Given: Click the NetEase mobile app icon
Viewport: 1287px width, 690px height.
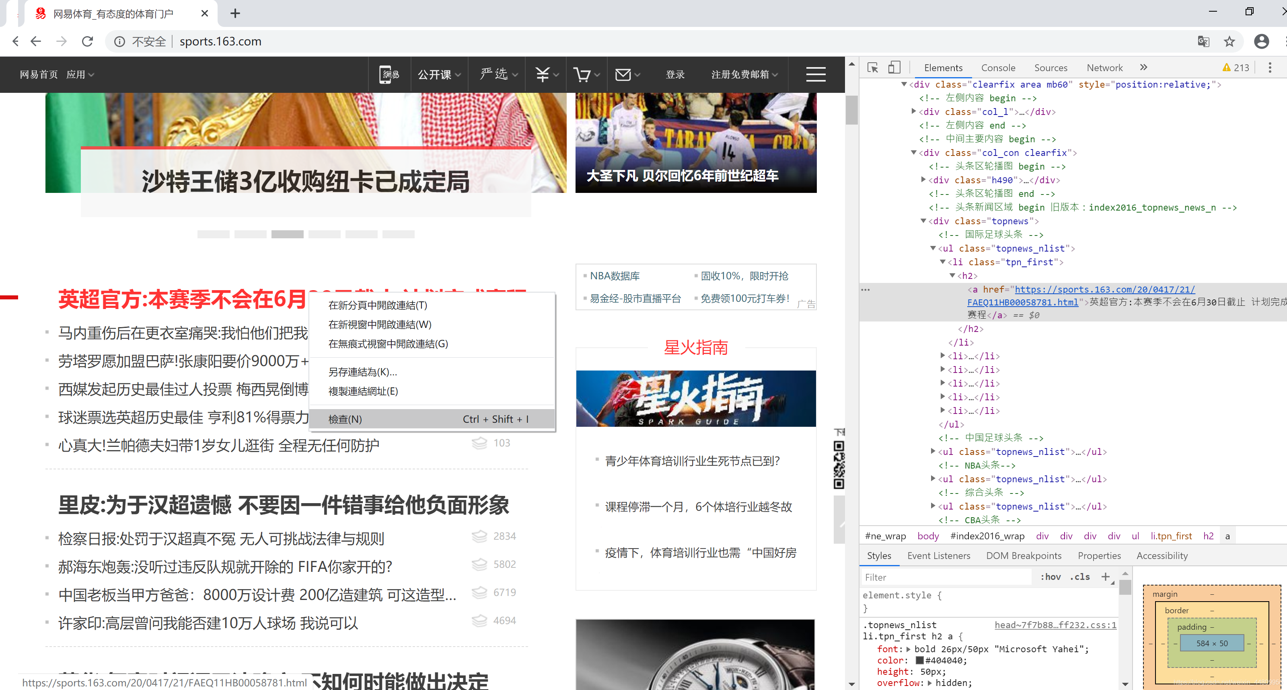Looking at the screenshot, I should (389, 74).
